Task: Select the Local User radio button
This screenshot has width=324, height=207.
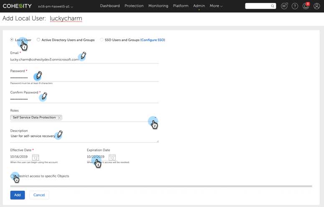Action: (12, 40)
